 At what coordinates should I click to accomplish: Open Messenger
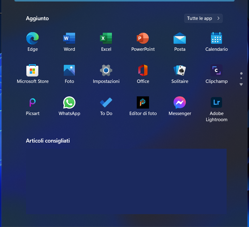[180, 106]
